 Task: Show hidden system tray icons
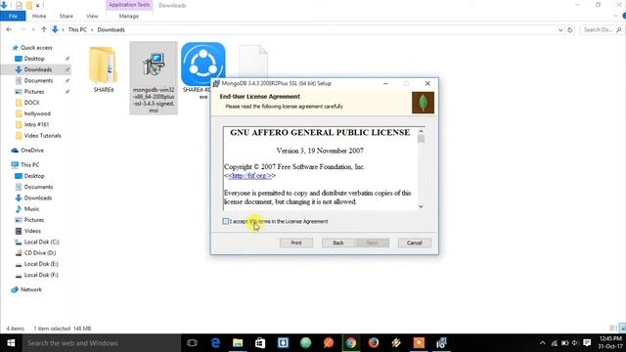click(542, 343)
